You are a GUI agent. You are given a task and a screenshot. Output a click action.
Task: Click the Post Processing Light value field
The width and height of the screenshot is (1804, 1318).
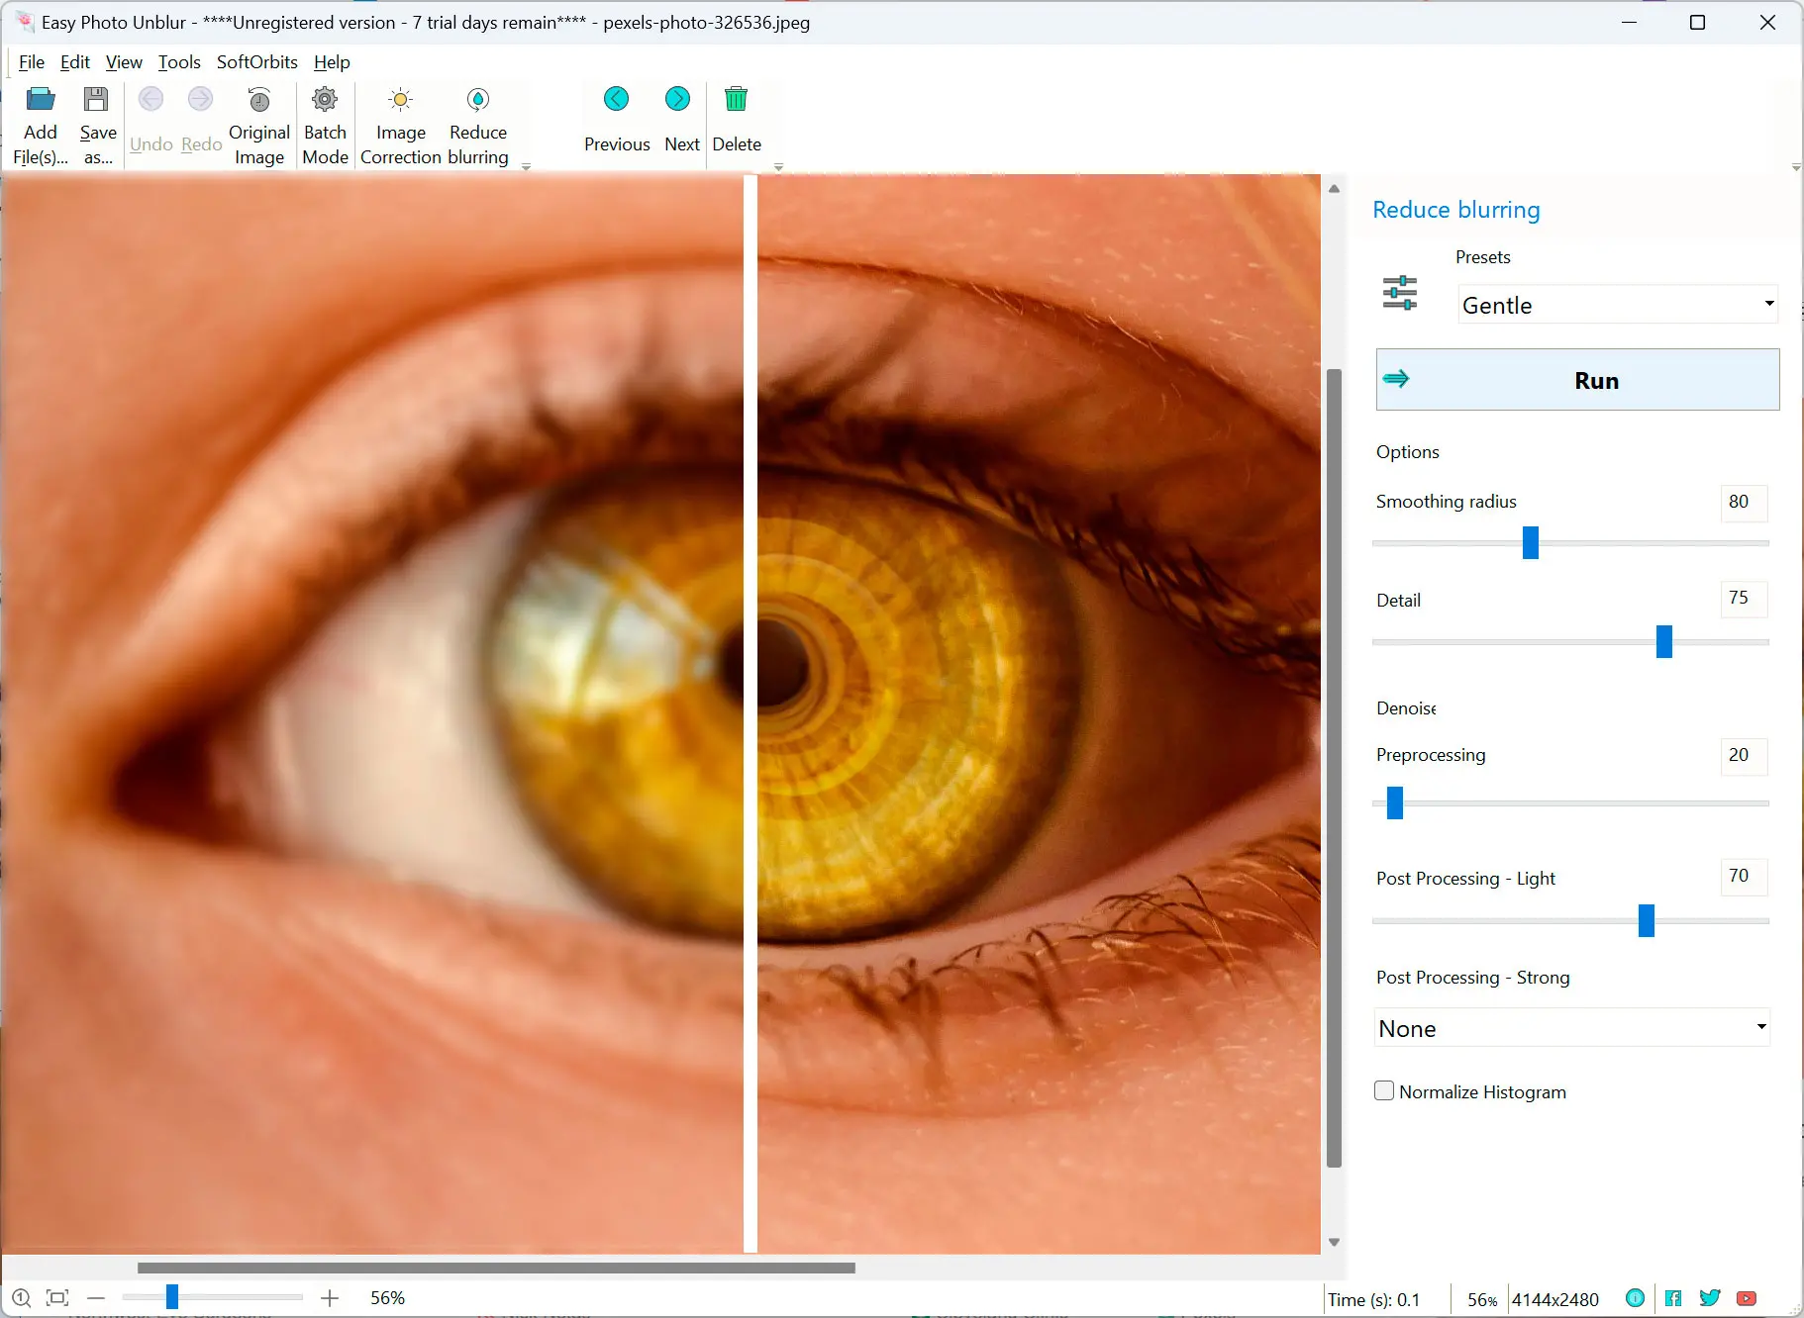pyautogui.click(x=1743, y=876)
